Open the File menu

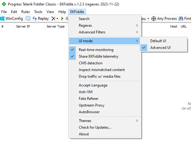coord(4,12)
